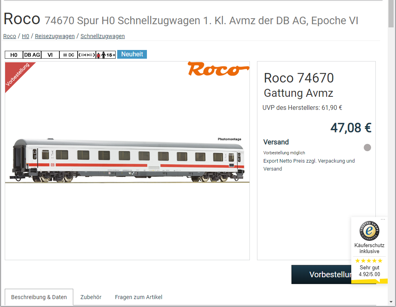Open the Zubehör tab
The image size is (396, 307).
[x=91, y=297]
